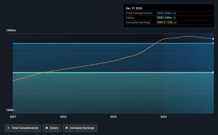Select the teal Salary endpoint marker

point(213,73)
